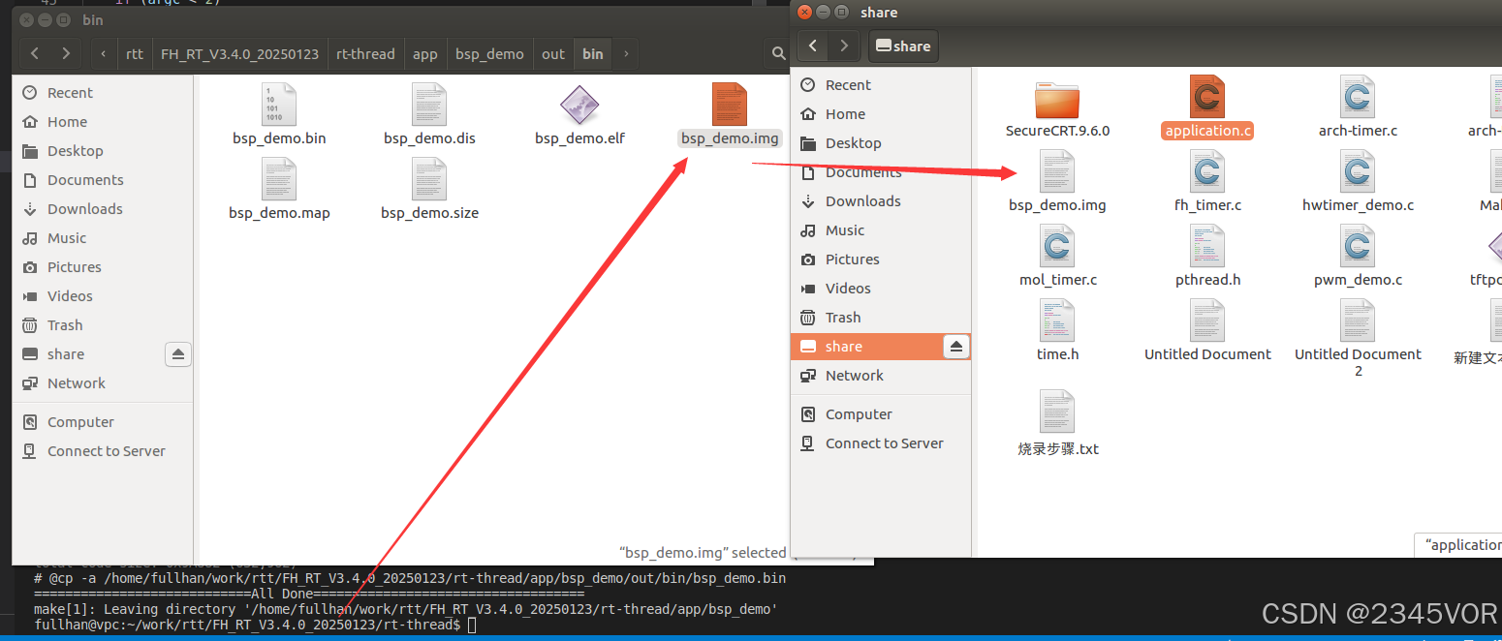Open SecureCRT.9.6.0 folder in share window

(1057, 100)
